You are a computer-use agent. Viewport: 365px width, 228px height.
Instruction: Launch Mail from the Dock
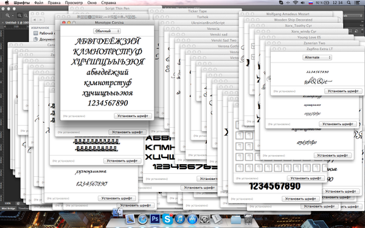coord(130,219)
